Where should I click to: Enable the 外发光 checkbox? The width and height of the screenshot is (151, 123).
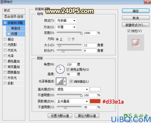tap(5, 78)
